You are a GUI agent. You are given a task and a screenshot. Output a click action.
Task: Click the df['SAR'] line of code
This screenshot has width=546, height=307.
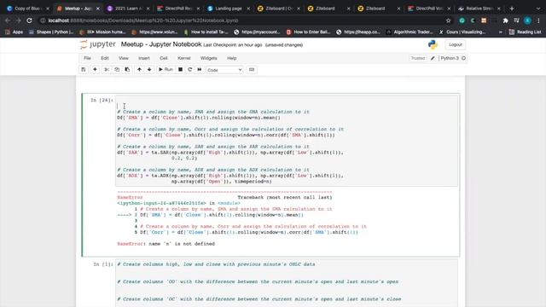click(230, 153)
